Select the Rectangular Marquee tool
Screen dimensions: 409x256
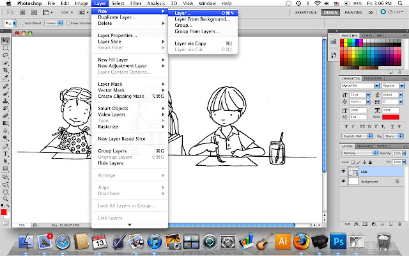(5, 48)
